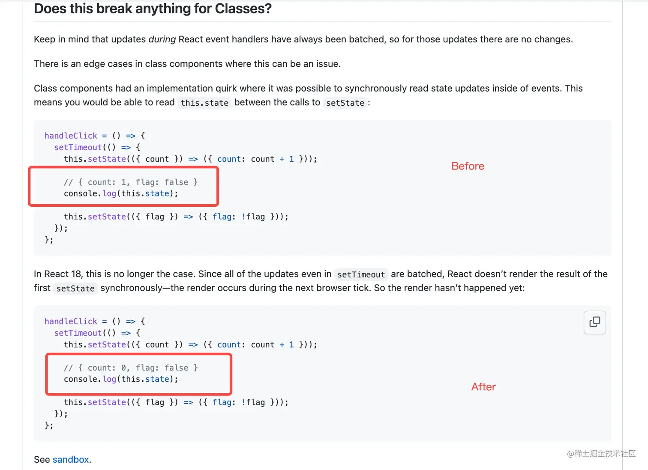Viewport: 648px width, 470px height.
Task: Click handleClick in the second code block
Action: pos(71,321)
